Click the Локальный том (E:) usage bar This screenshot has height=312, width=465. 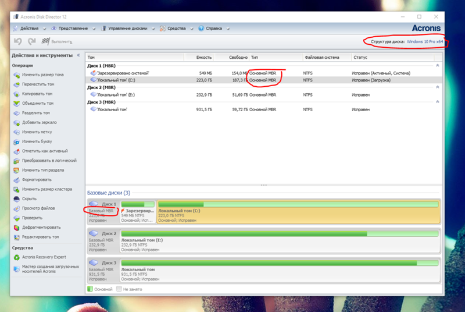pyautogui.click(x=280, y=233)
